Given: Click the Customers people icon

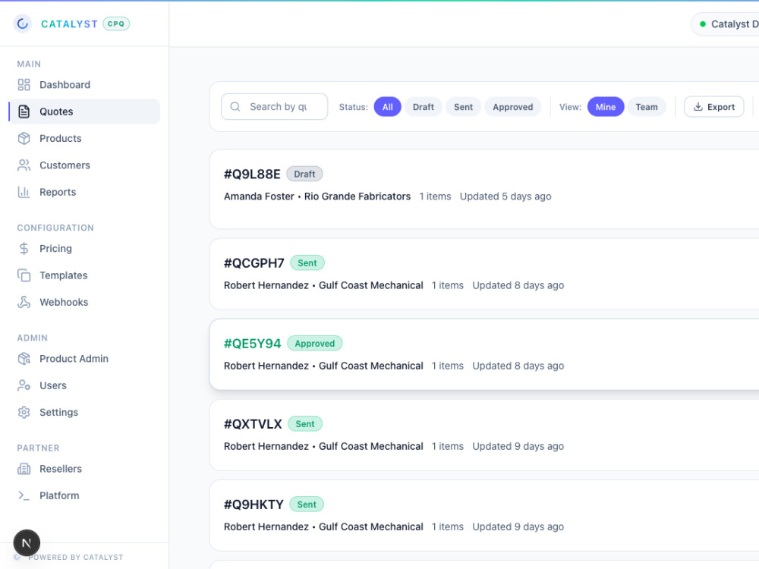Looking at the screenshot, I should [x=24, y=165].
